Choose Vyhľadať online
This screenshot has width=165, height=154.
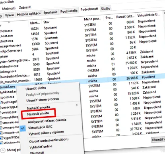click(41, 147)
